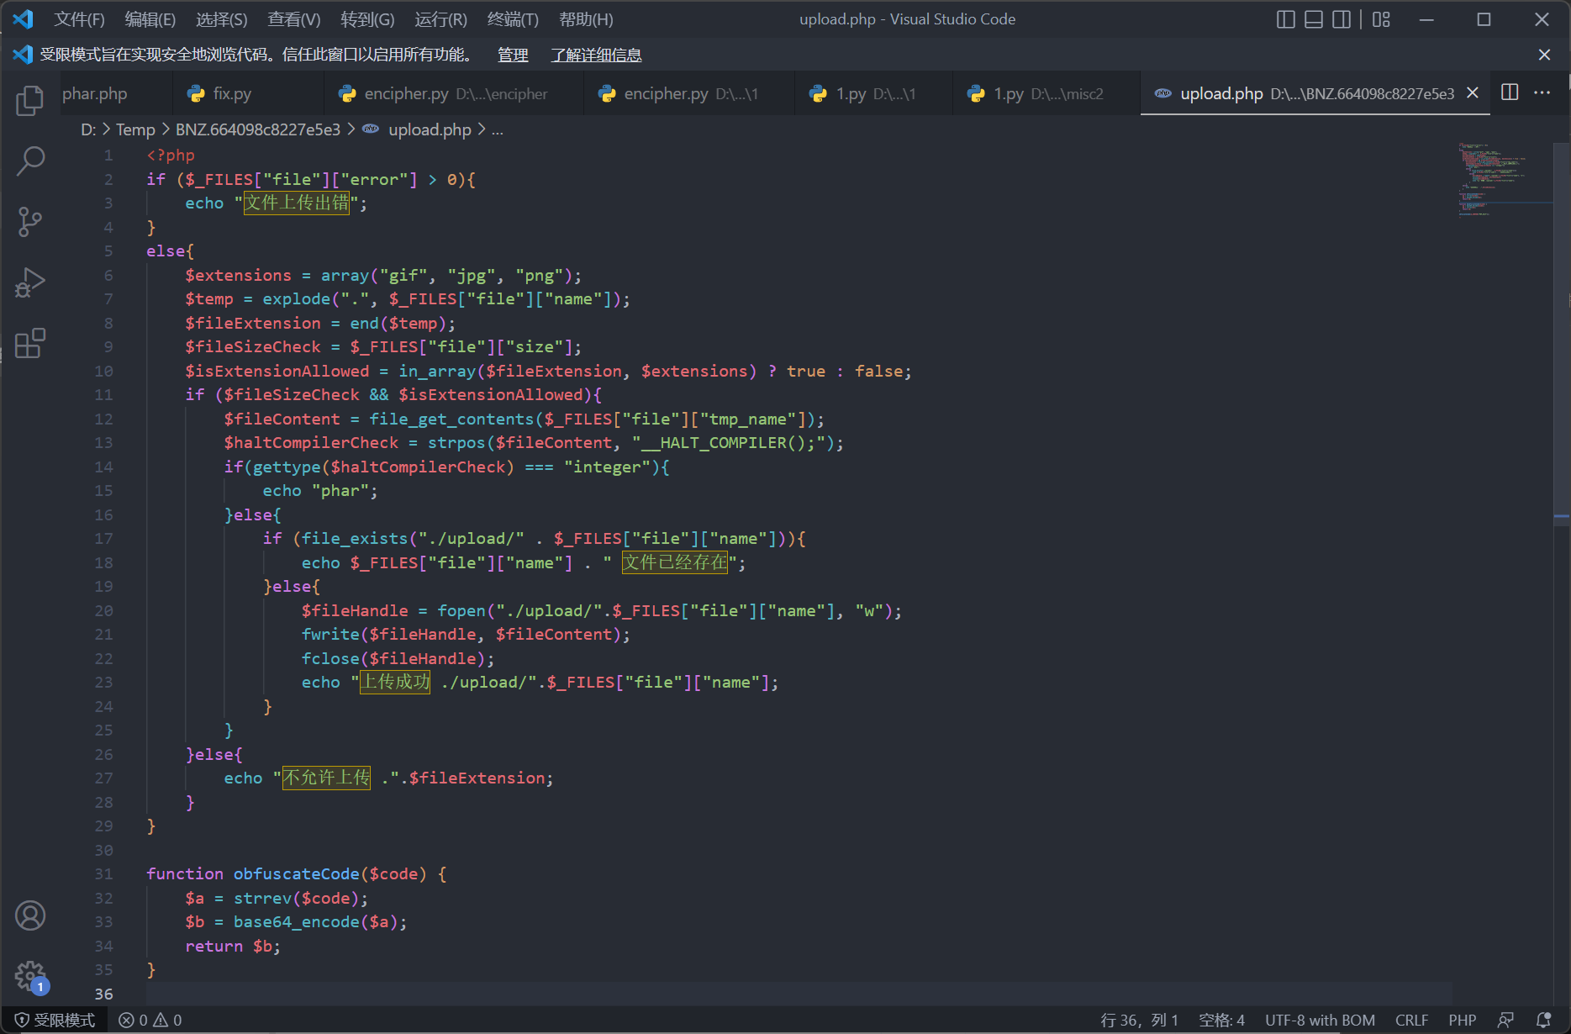Open line and column indicator 行 36
This screenshot has width=1571, height=1034.
tap(1139, 1020)
